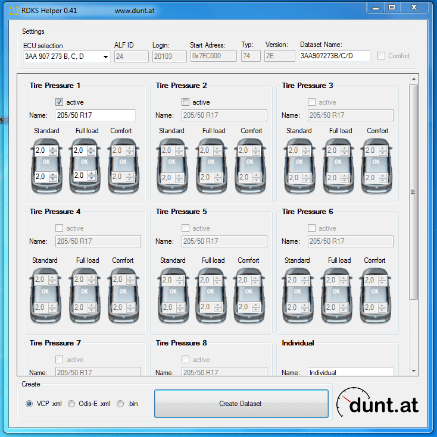Toggle active checkbox for Tire Pressure 8
437x437 pixels.
(185, 359)
